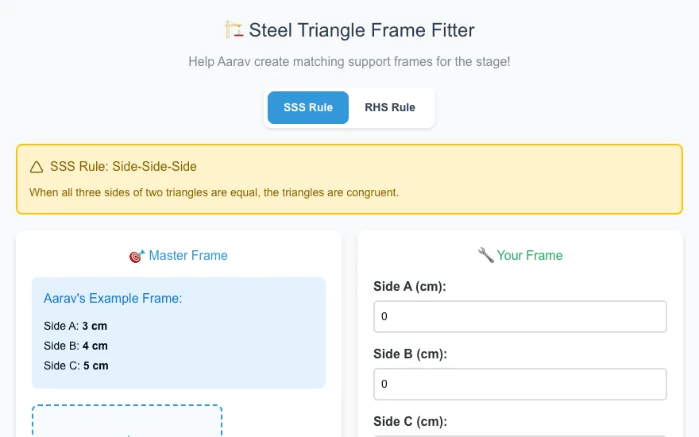Click the crane icon beside the title

234,30
